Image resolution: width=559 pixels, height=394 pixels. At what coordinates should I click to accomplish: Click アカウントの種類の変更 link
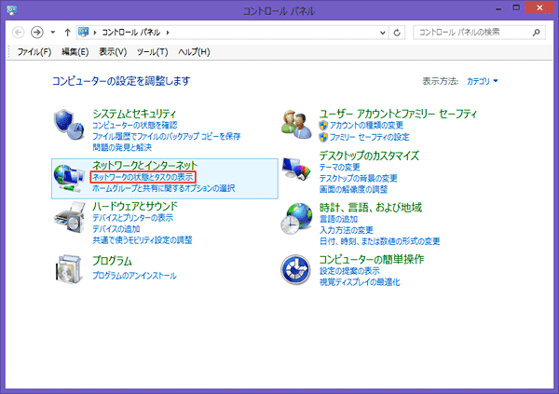(366, 126)
